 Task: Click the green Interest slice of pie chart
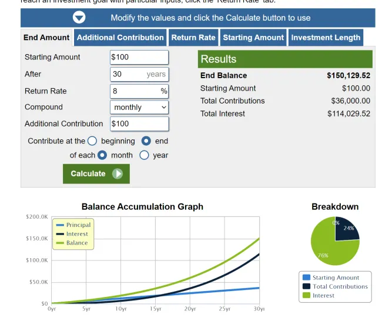pos(328,247)
